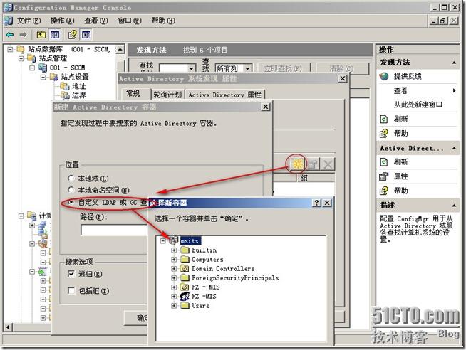Collapse the 001 - SCCM site node
Screen dimensions: 466x350
tap(32, 68)
